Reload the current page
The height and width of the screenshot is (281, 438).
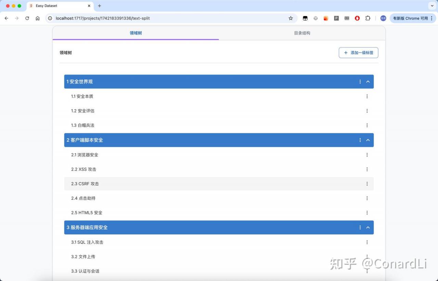coord(27,18)
